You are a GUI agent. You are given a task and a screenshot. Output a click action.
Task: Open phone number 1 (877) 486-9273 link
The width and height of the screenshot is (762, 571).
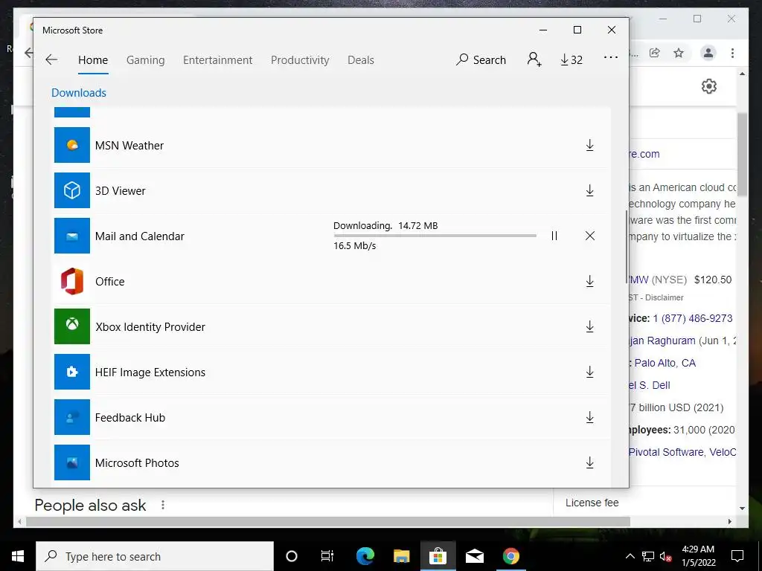(693, 318)
